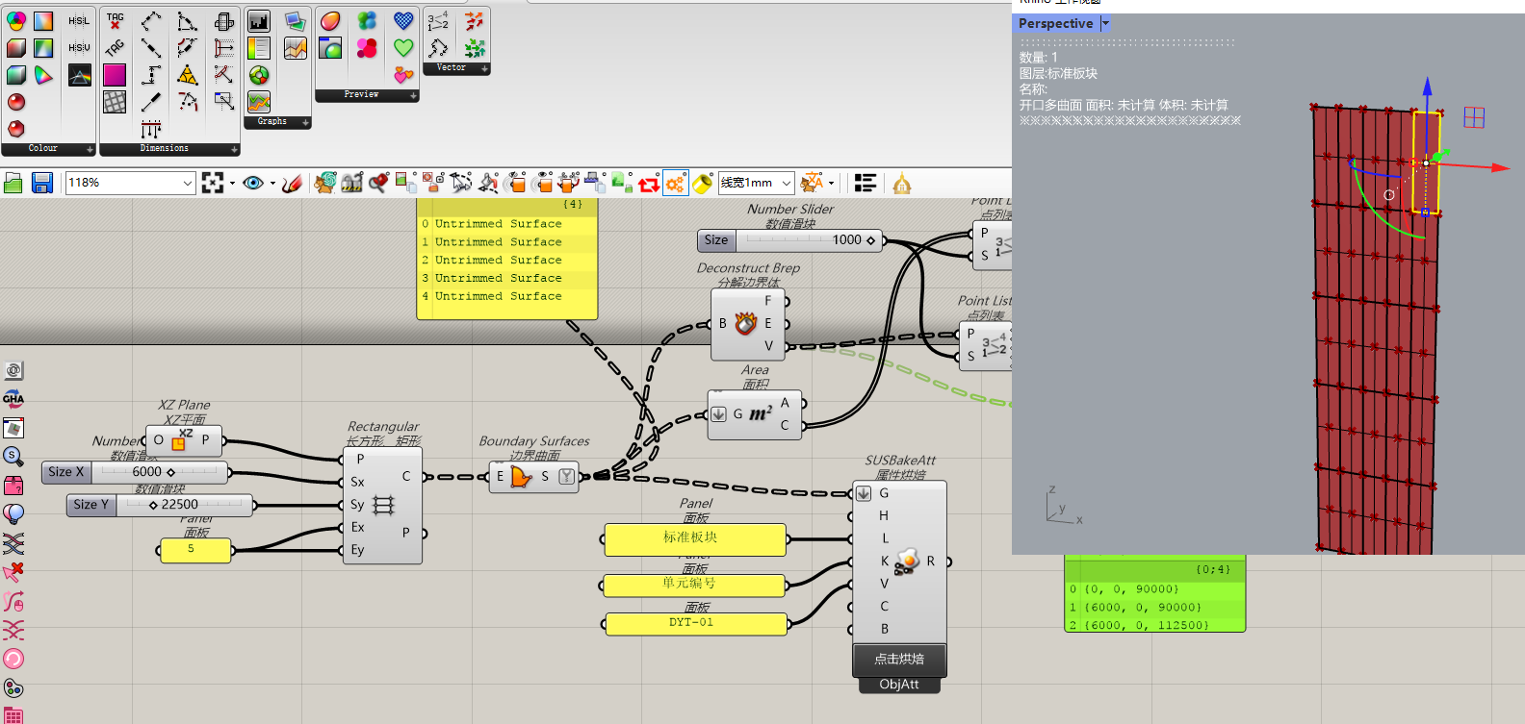Viewport: 1525px width, 724px height.
Task: Select the blue heart Preview icon
Action: (x=403, y=20)
